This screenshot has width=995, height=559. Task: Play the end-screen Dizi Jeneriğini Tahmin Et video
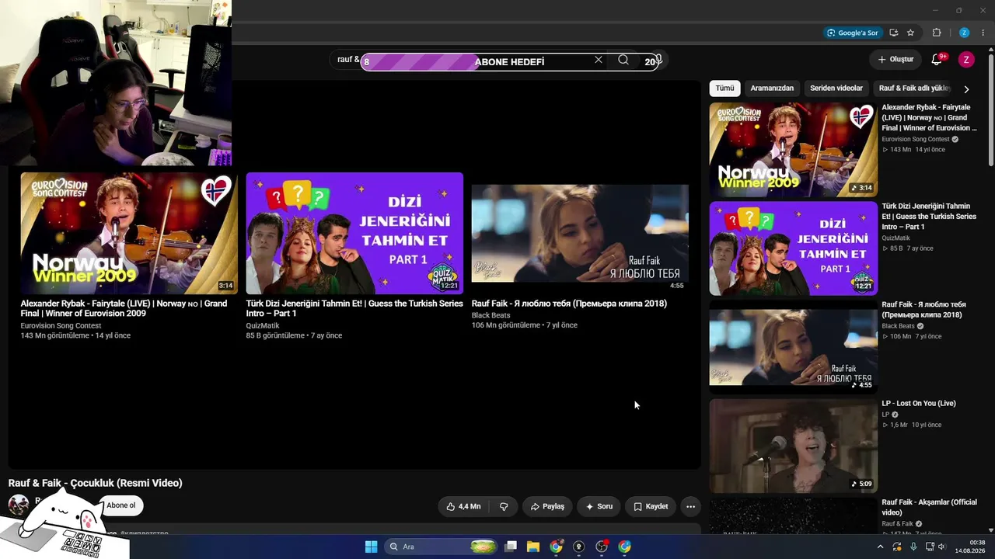click(x=354, y=233)
